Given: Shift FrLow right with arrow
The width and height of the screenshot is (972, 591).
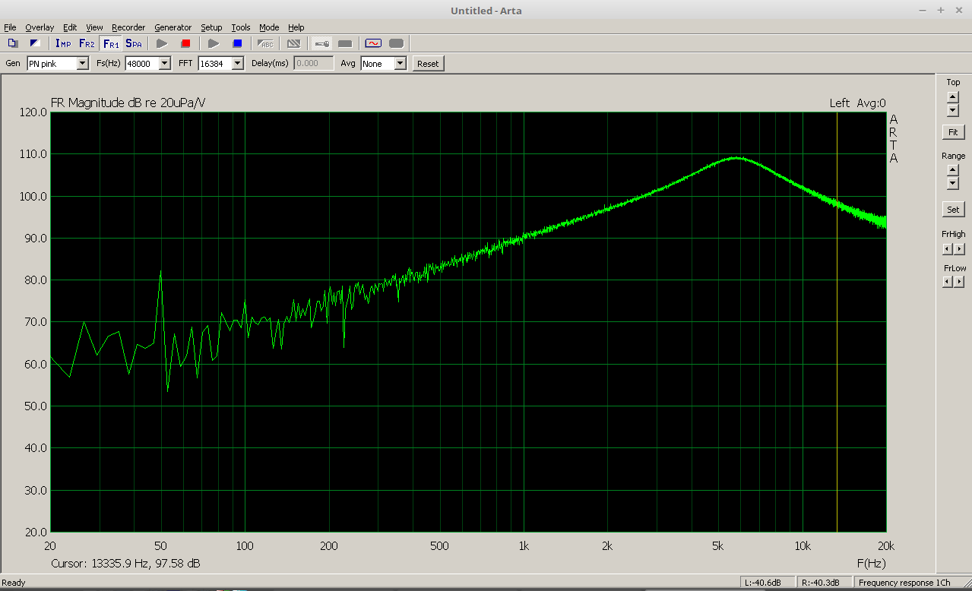Looking at the screenshot, I should pos(959,282).
